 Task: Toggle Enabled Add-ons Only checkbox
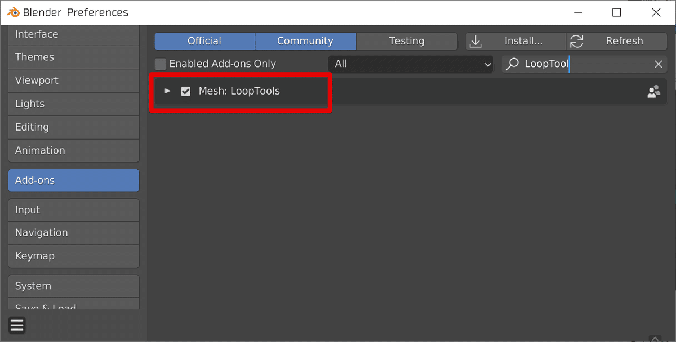161,64
